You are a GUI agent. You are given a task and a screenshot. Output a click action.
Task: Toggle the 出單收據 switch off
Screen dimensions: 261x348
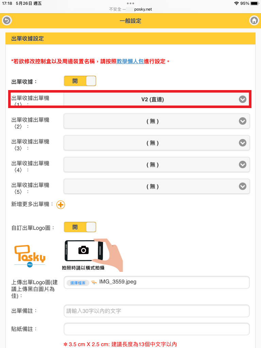(80, 81)
